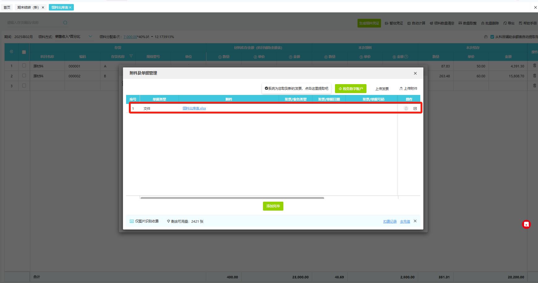Click 上传发票 in the dialog

pyautogui.click(x=382, y=89)
